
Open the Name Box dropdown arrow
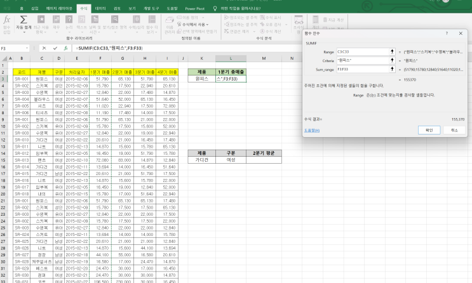click(27, 48)
